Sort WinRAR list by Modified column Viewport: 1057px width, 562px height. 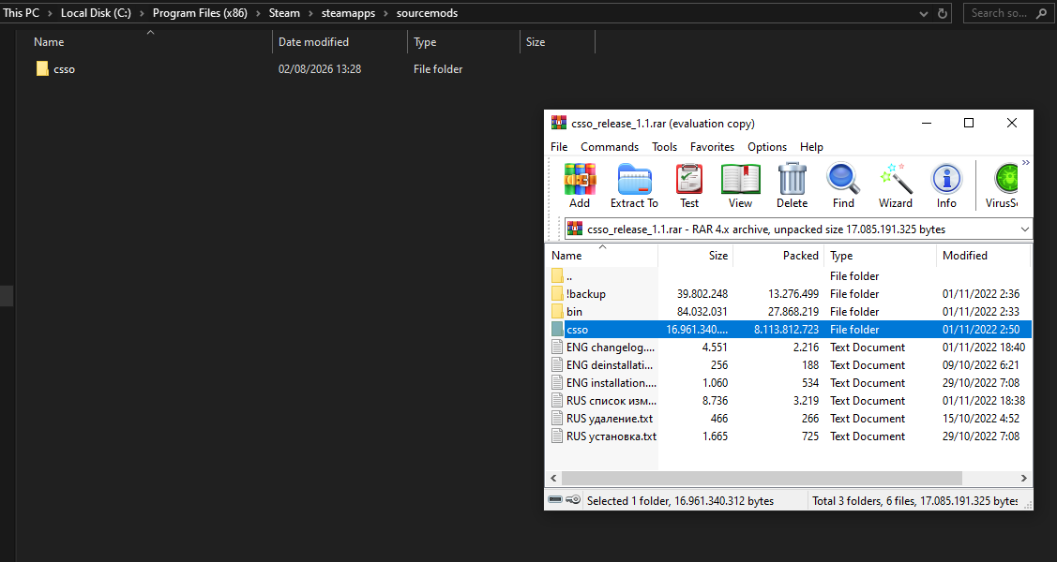(984, 255)
